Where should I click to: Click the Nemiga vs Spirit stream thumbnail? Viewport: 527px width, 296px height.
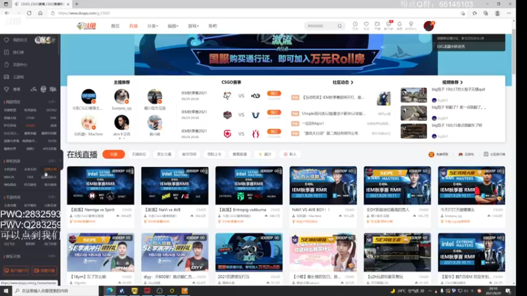pos(101,185)
